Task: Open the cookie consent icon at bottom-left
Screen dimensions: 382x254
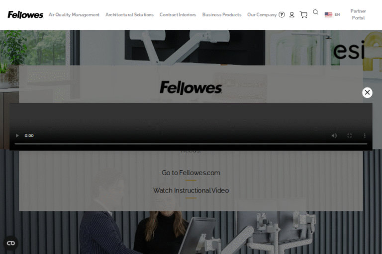Action: 11,243
